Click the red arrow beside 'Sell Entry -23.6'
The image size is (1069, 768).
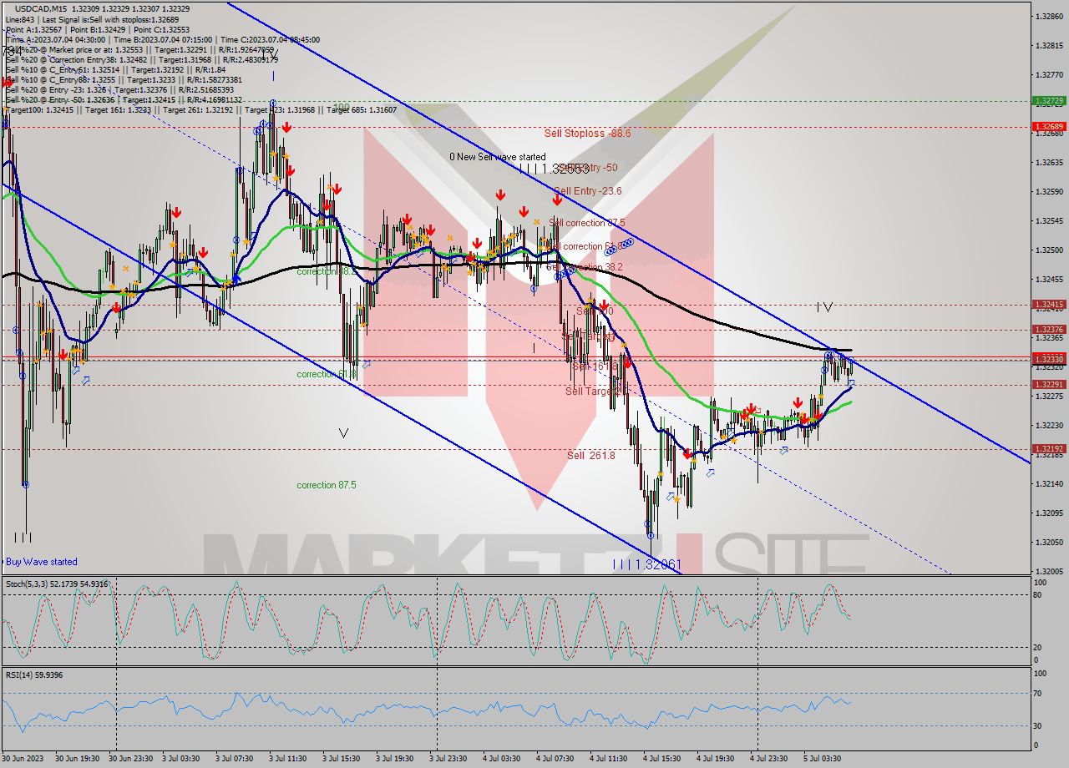point(557,200)
